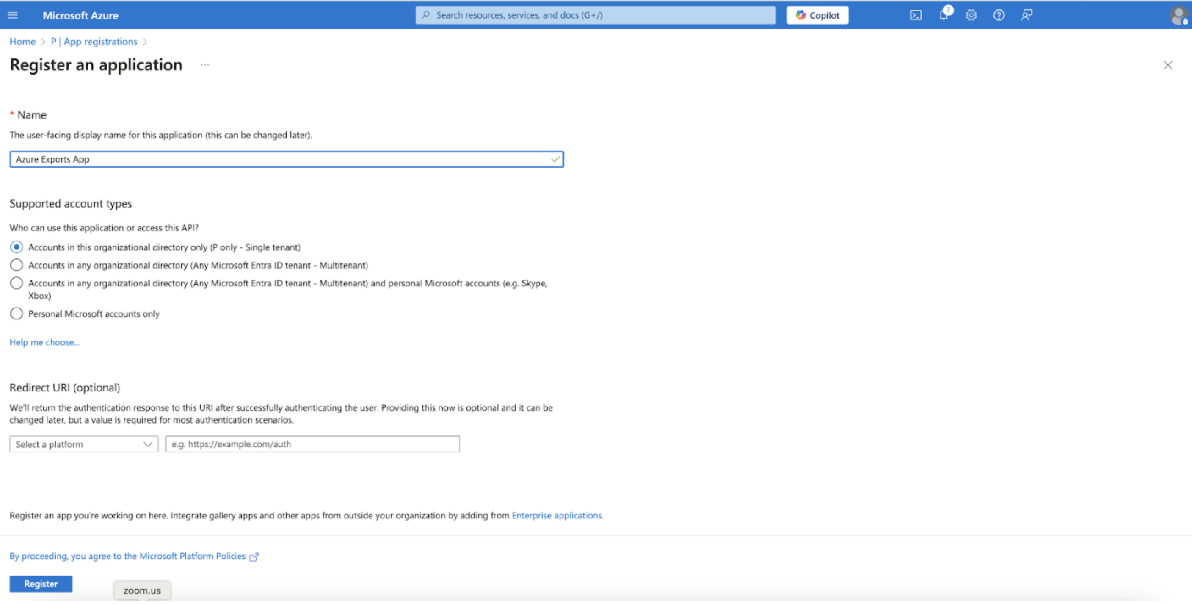Image resolution: width=1192 pixels, height=604 pixels.
Task: Open portal settings gear
Action: [971, 15]
